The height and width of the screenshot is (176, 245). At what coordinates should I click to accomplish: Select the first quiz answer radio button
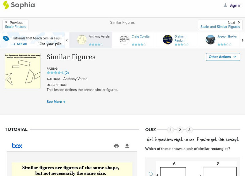point(151,174)
